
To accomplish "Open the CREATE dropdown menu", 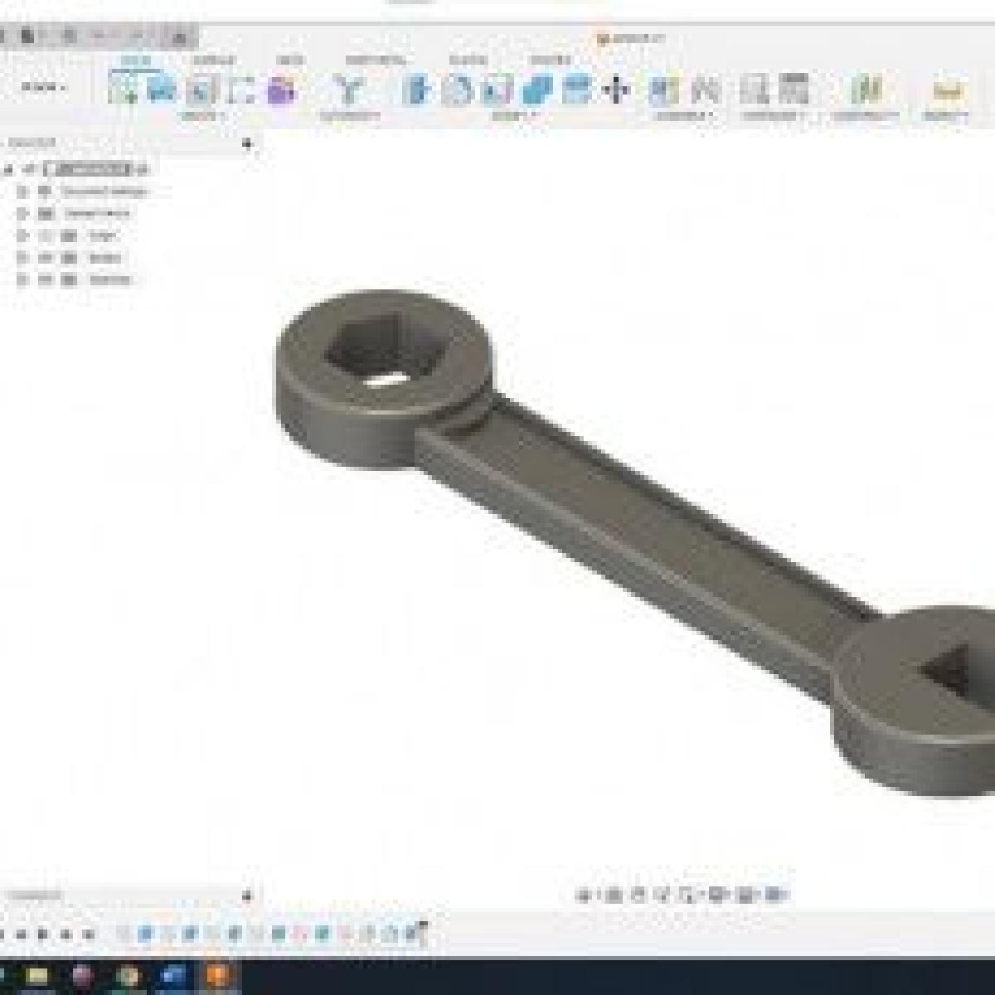I will tap(202, 116).
